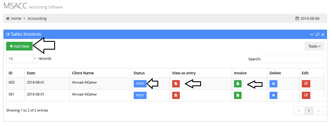Focus the Search input field
The height and width of the screenshot is (126, 331).
tap(293, 59)
